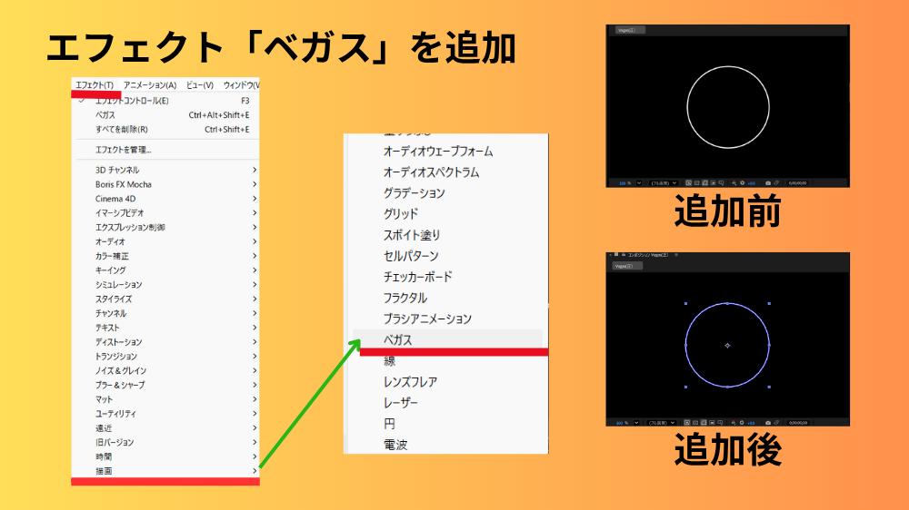Click the blue exposure value in 追加前 preview
Image resolution: width=909 pixels, height=510 pixels.
pyautogui.click(x=752, y=182)
